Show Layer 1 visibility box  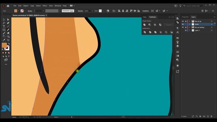183,30
